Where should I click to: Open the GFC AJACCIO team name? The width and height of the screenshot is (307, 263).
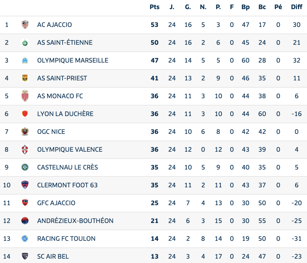(56, 203)
